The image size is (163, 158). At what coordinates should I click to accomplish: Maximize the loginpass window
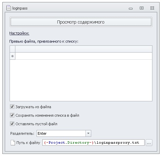(x=141, y=8)
